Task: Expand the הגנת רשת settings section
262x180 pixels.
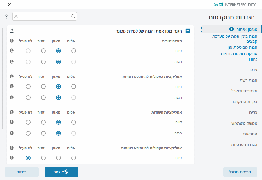Action: 249,80
